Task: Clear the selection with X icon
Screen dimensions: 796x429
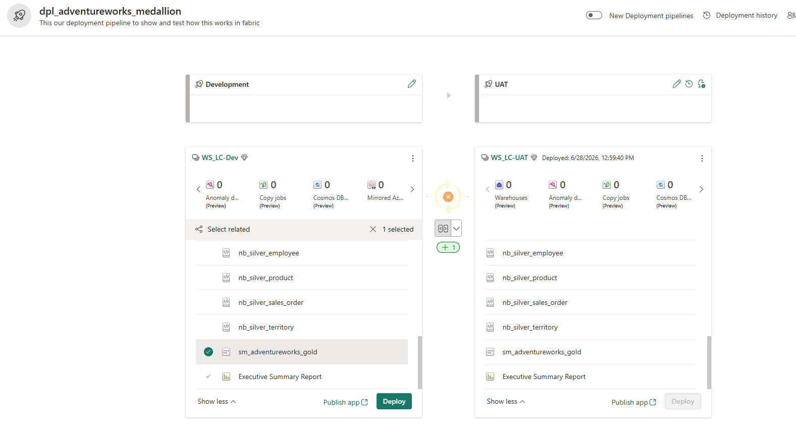Action: (x=373, y=229)
